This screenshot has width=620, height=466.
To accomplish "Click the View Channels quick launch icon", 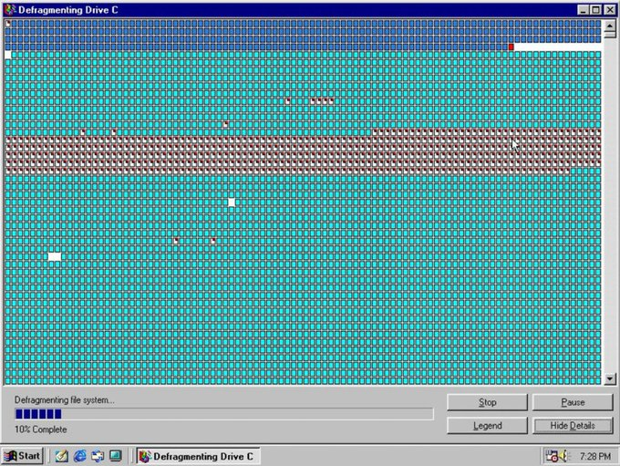I will pos(116,456).
